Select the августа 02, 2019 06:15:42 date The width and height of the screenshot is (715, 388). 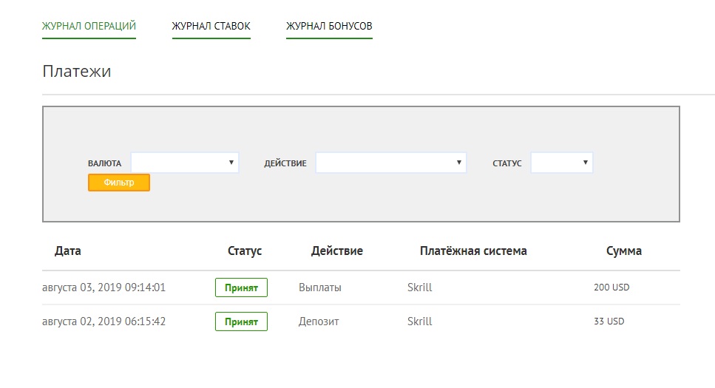click(104, 321)
